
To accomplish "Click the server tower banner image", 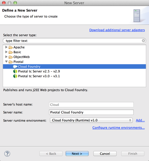I will pos(137,16).
